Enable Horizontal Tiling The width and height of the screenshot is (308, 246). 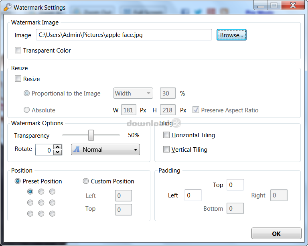[166, 135]
